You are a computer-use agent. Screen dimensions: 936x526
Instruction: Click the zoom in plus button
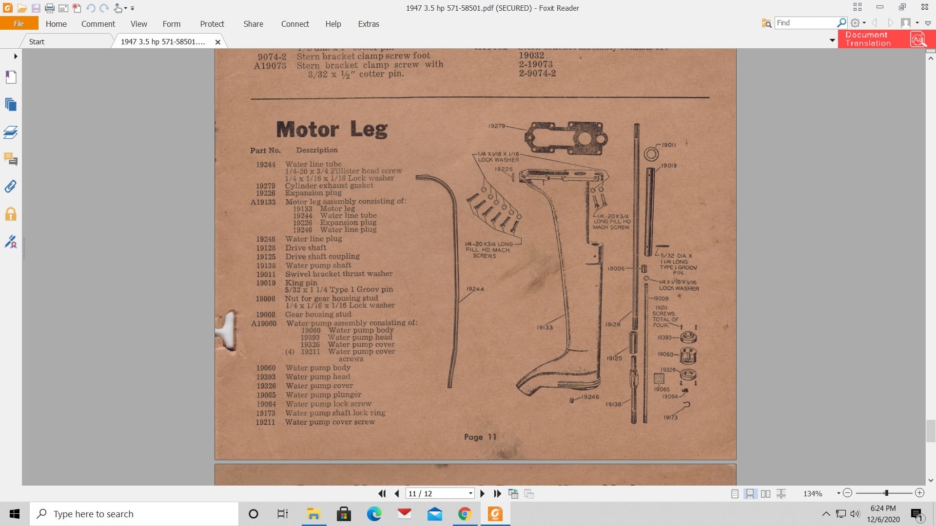(919, 493)
